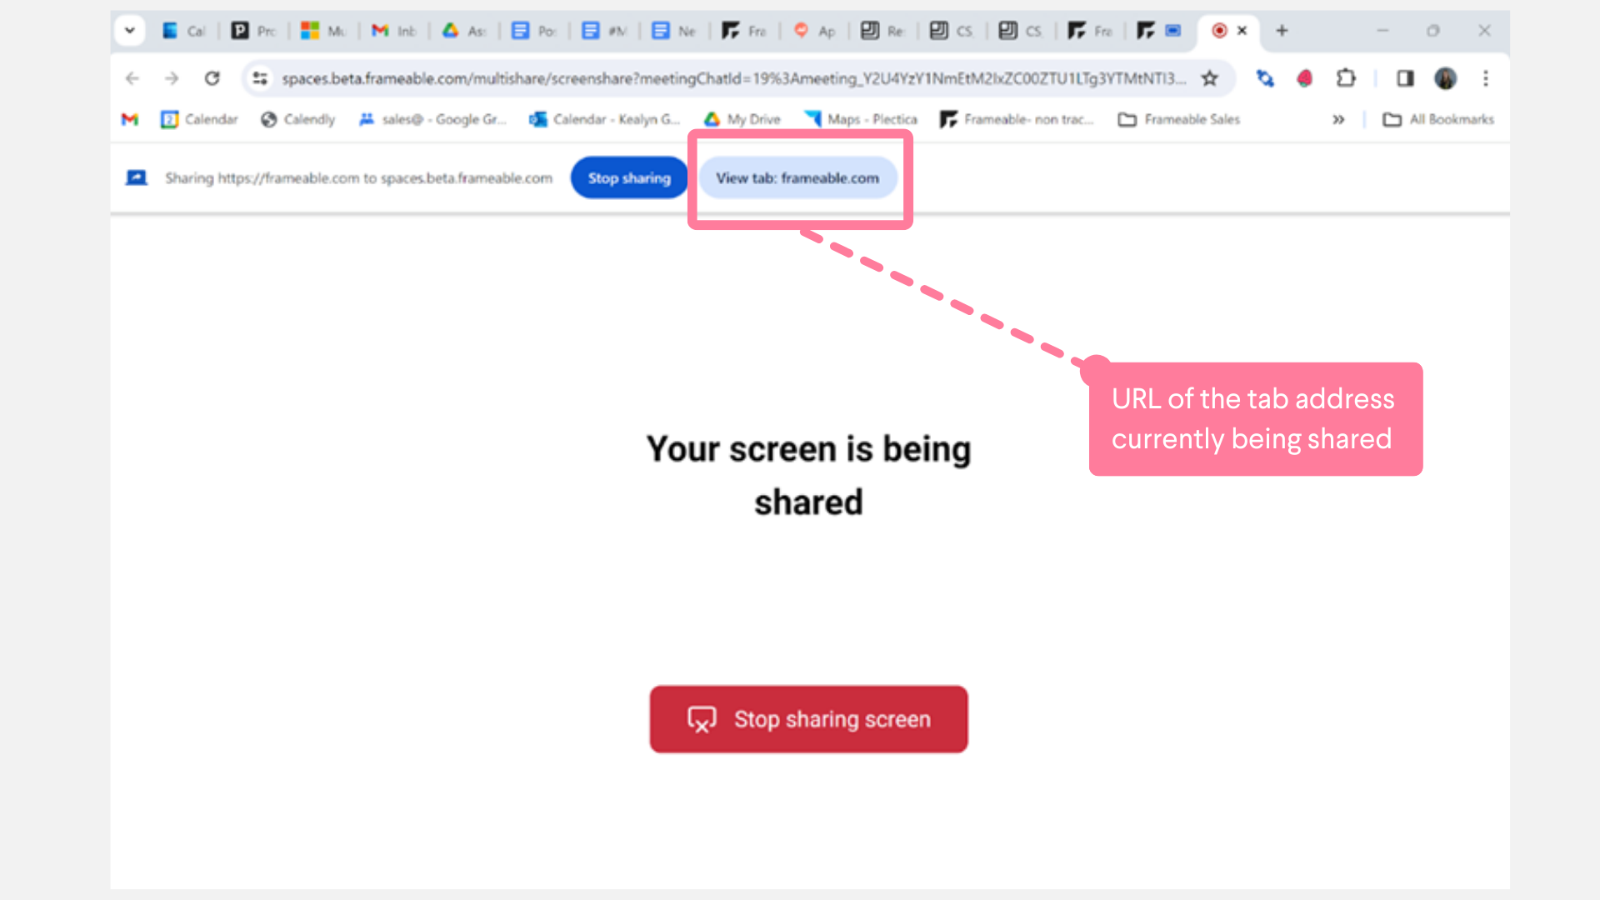This screenshot has width=1600, height=900.
Task: Open Chrome three-dot menu
Action: click(1485, 78)
